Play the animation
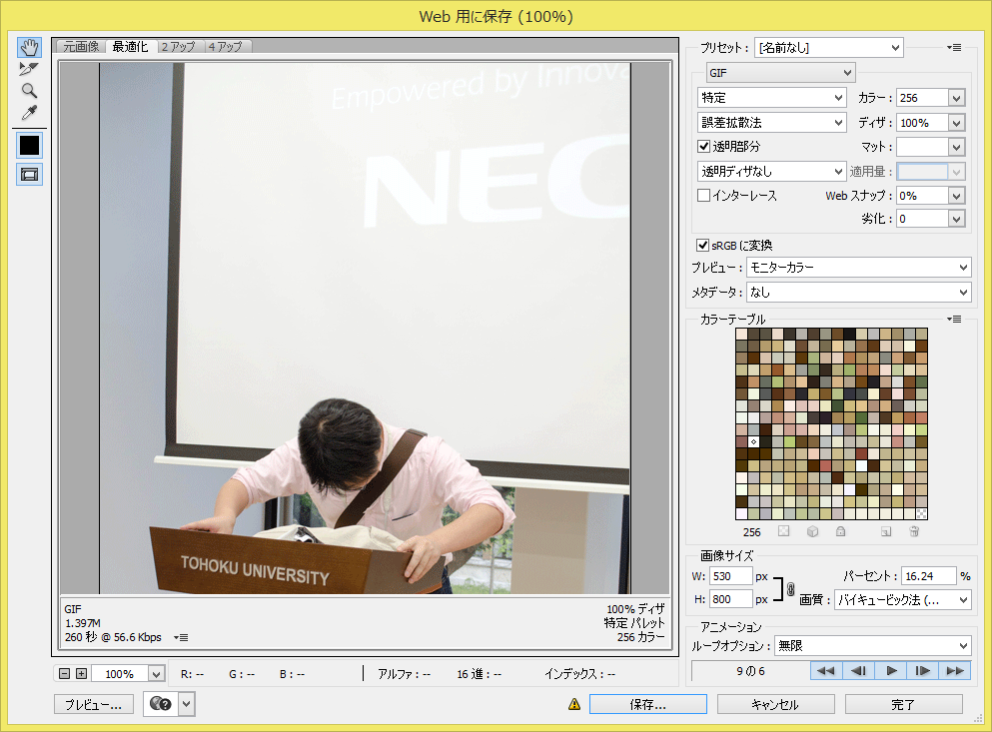 tap(891, 671)
